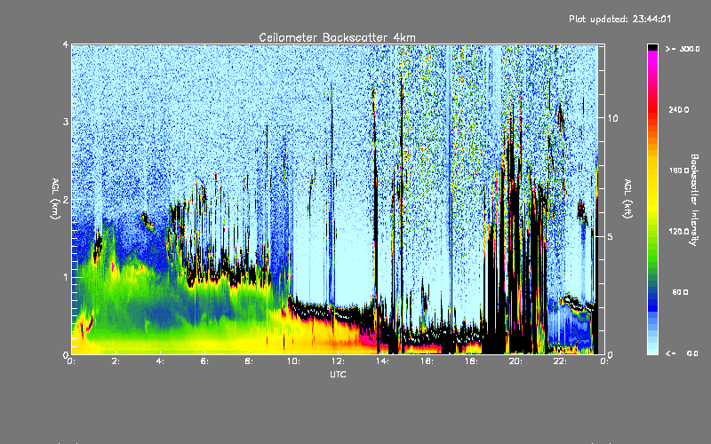Click the right 'AGL (kft)' axis label
The image size is (711, 444).
[x=628, y=199]
